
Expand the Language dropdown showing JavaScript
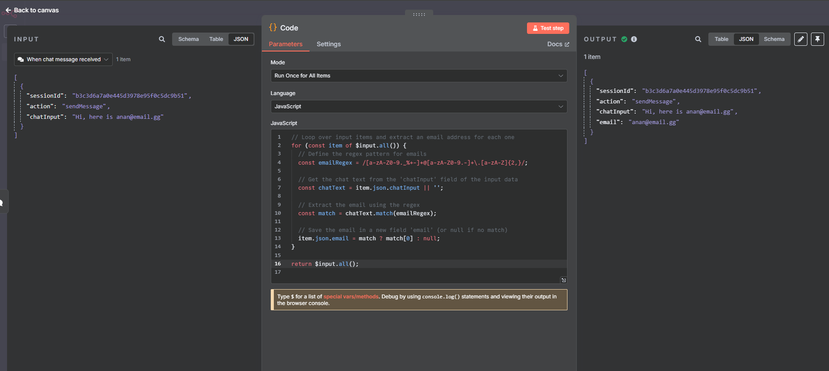[x=419, y=107]
